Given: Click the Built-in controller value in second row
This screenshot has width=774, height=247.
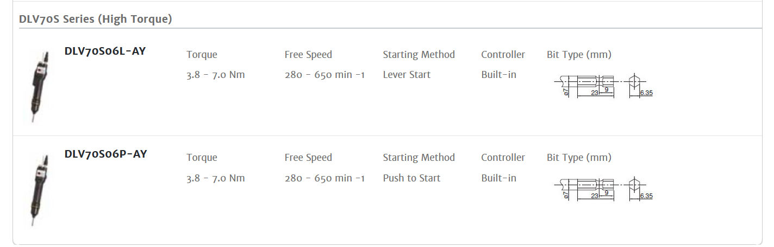Looking at the screenshot, I should 498,178.
